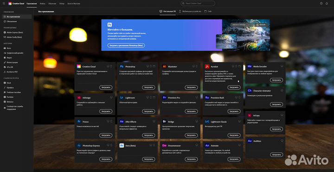
Task: Click the Character Animator Ch icon
Action: pos(250,91)
